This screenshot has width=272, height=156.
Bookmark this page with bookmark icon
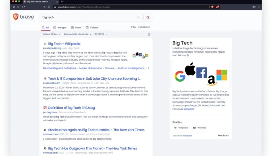(49, 7)
